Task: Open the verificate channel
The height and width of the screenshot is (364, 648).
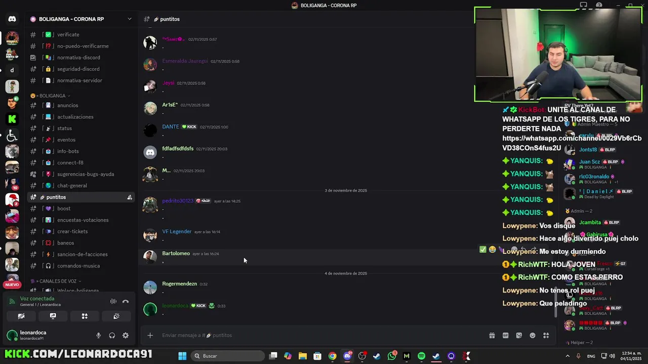Action: tap(81, 34)
